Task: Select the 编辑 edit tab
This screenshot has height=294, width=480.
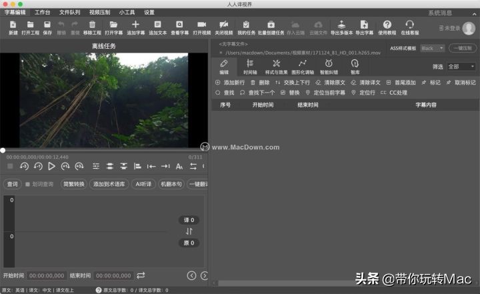Action: (224, 67)
